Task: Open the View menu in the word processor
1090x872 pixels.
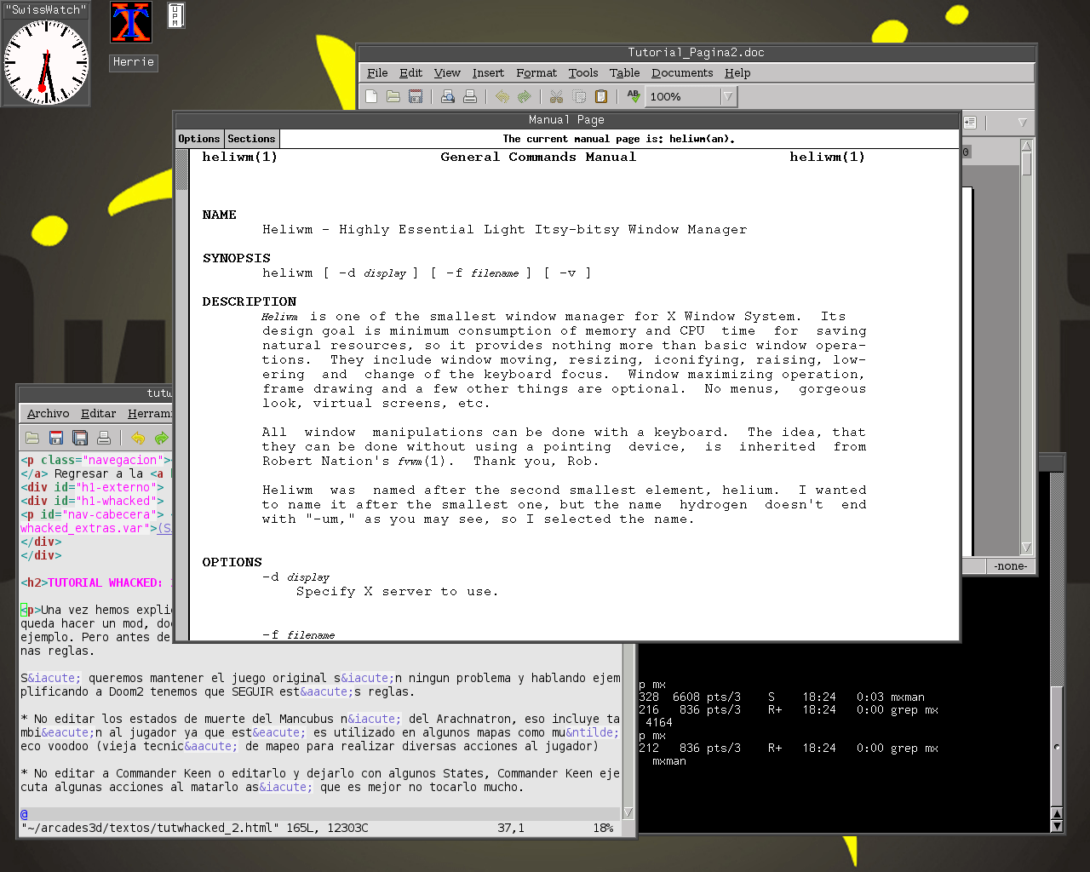Action: click(x=447, y=73)
